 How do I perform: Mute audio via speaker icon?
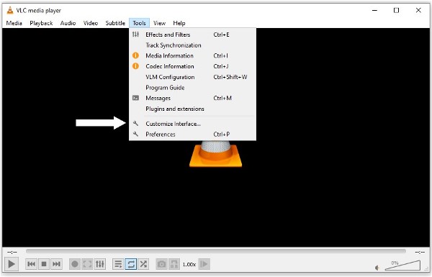point(377,268)
